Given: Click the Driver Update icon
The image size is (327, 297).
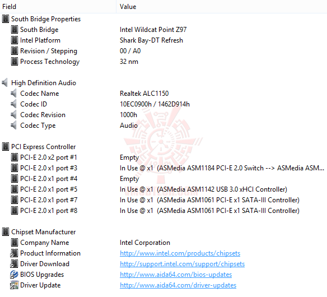Looking at the screenshot, I should point(14,285).
